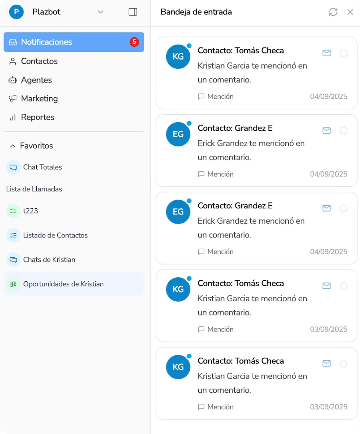Collapse the Favoritos section
This screenshot has height=434, width=360.
[13, 146]
